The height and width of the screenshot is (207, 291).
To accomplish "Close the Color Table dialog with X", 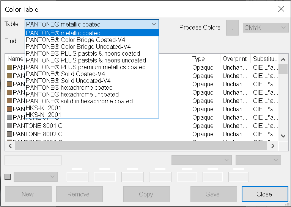I will (281, 9).
